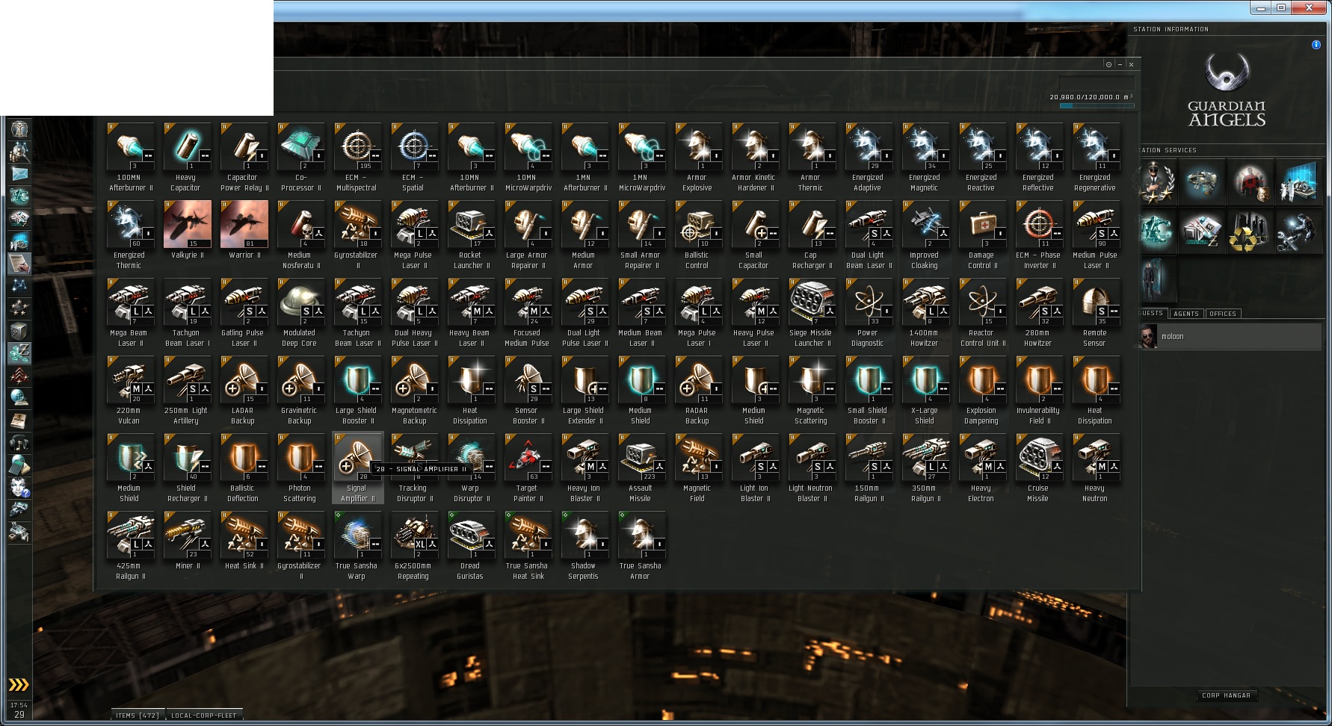Select the Medium Nosferatu II module
Image resolution: width=1332 pixels, height=726 pixels.
pos(300,235)
